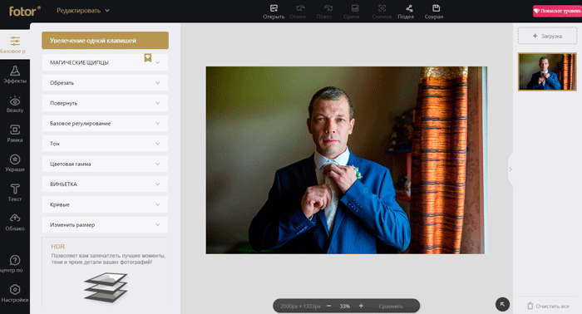Expand the Базовое регулирование section

(x=105, y=123)
